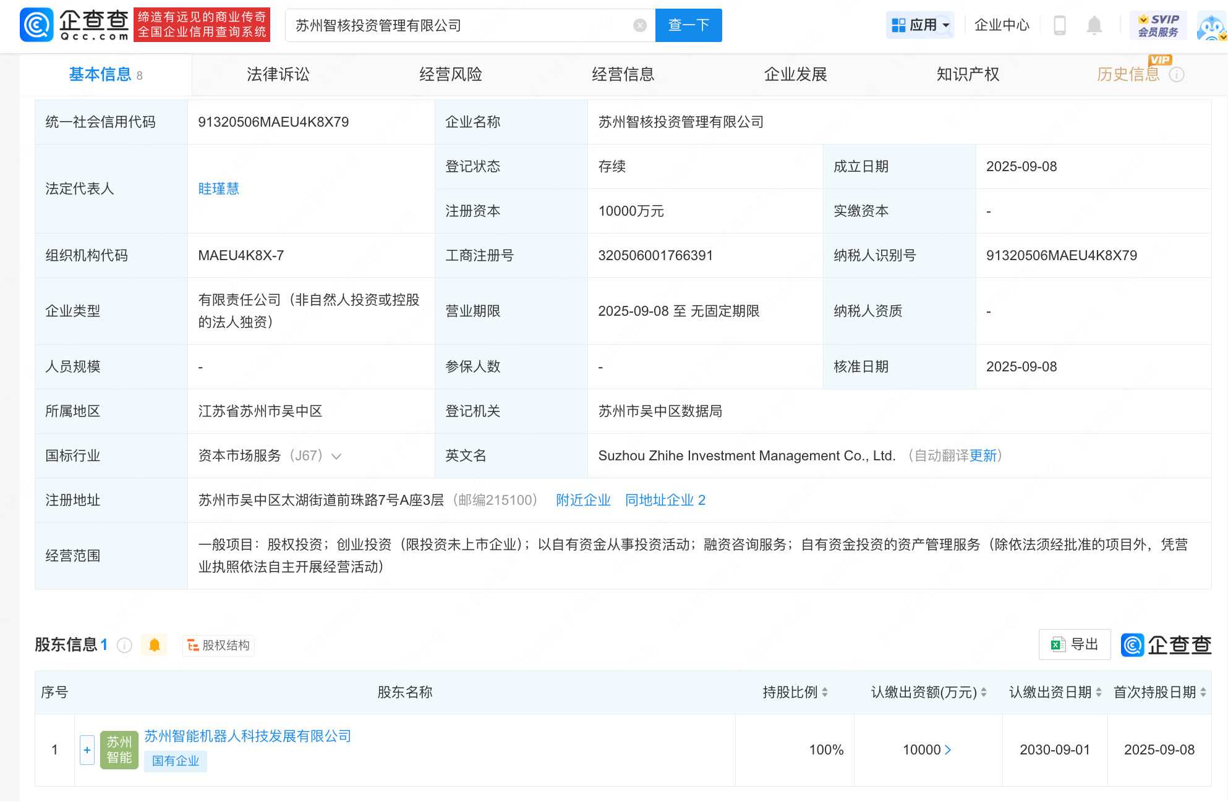
Task: Open legal representative 眭瑾慧 link
Action: coord(219,189)
